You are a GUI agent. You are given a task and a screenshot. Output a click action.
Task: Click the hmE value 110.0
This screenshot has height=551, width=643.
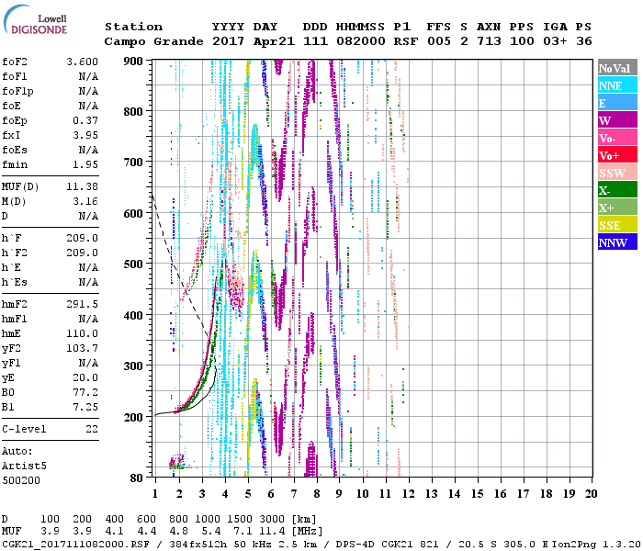[83, 334]
